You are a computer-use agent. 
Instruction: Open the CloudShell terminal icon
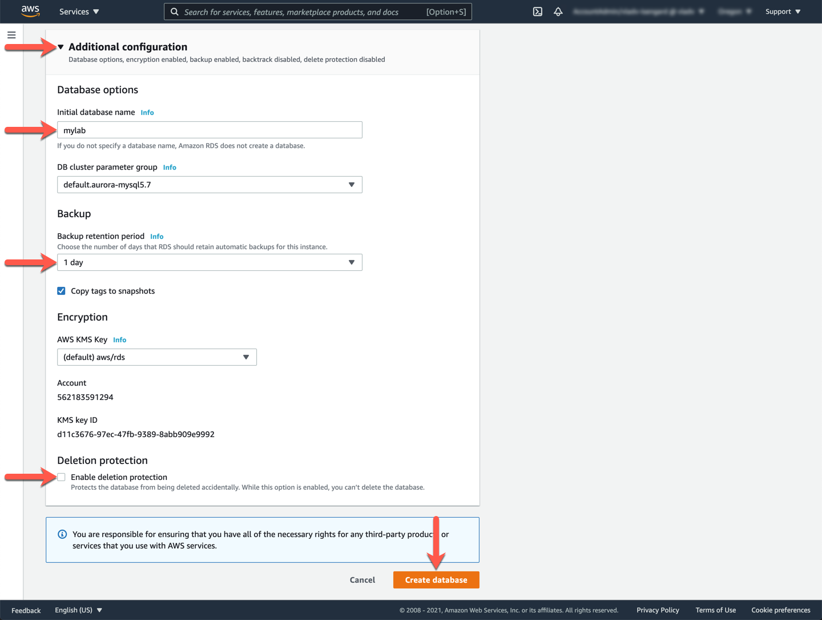click(538, 11)
